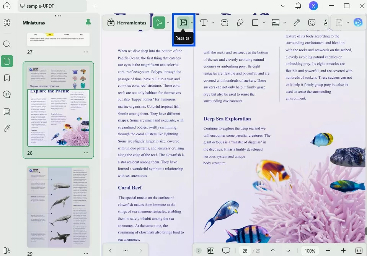Click the bottom sidebar layers icon
The image size is (367, 256).
click(7, 250)
